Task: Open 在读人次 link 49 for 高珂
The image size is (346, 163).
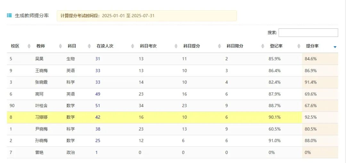Action: click(x=98, y=94)
